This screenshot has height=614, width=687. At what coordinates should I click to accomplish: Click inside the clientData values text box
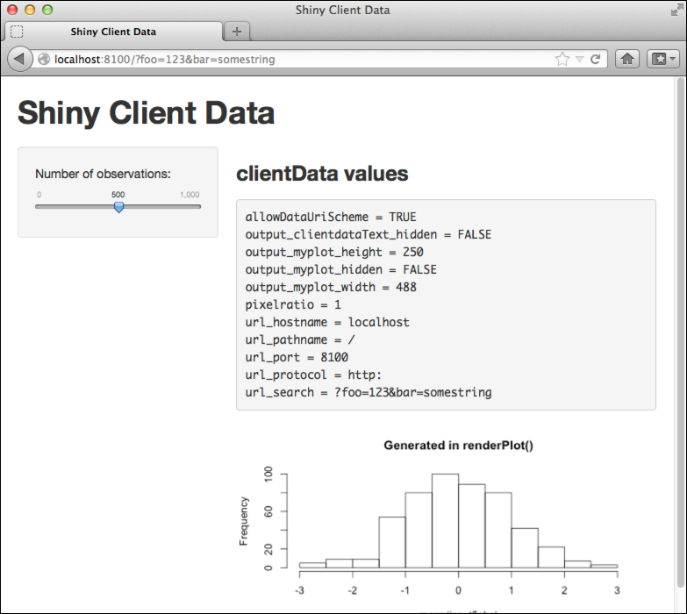(x=446, y=304)
